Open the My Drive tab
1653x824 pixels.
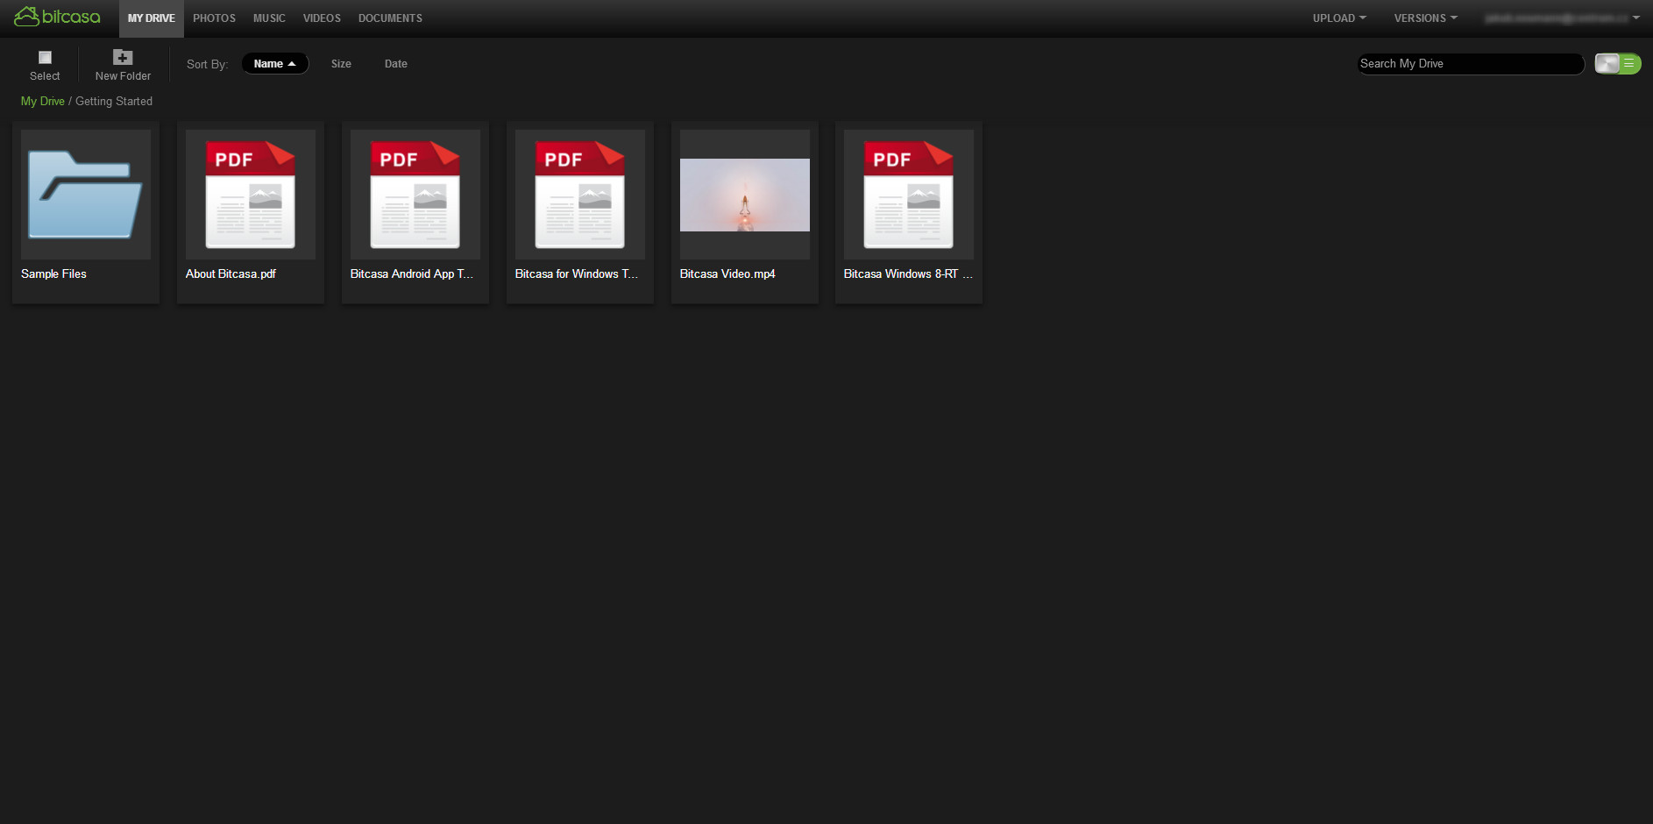coord(152,18)
